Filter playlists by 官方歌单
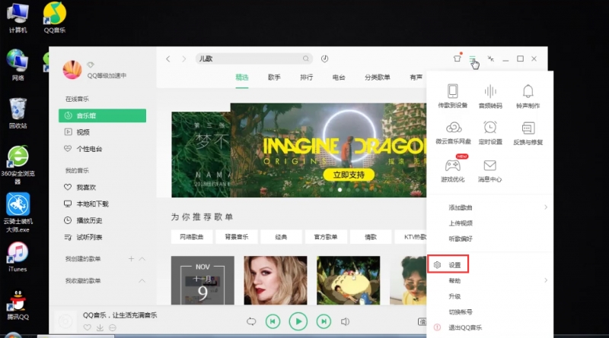Screen dimensions: 609x338 pos(326,237)
